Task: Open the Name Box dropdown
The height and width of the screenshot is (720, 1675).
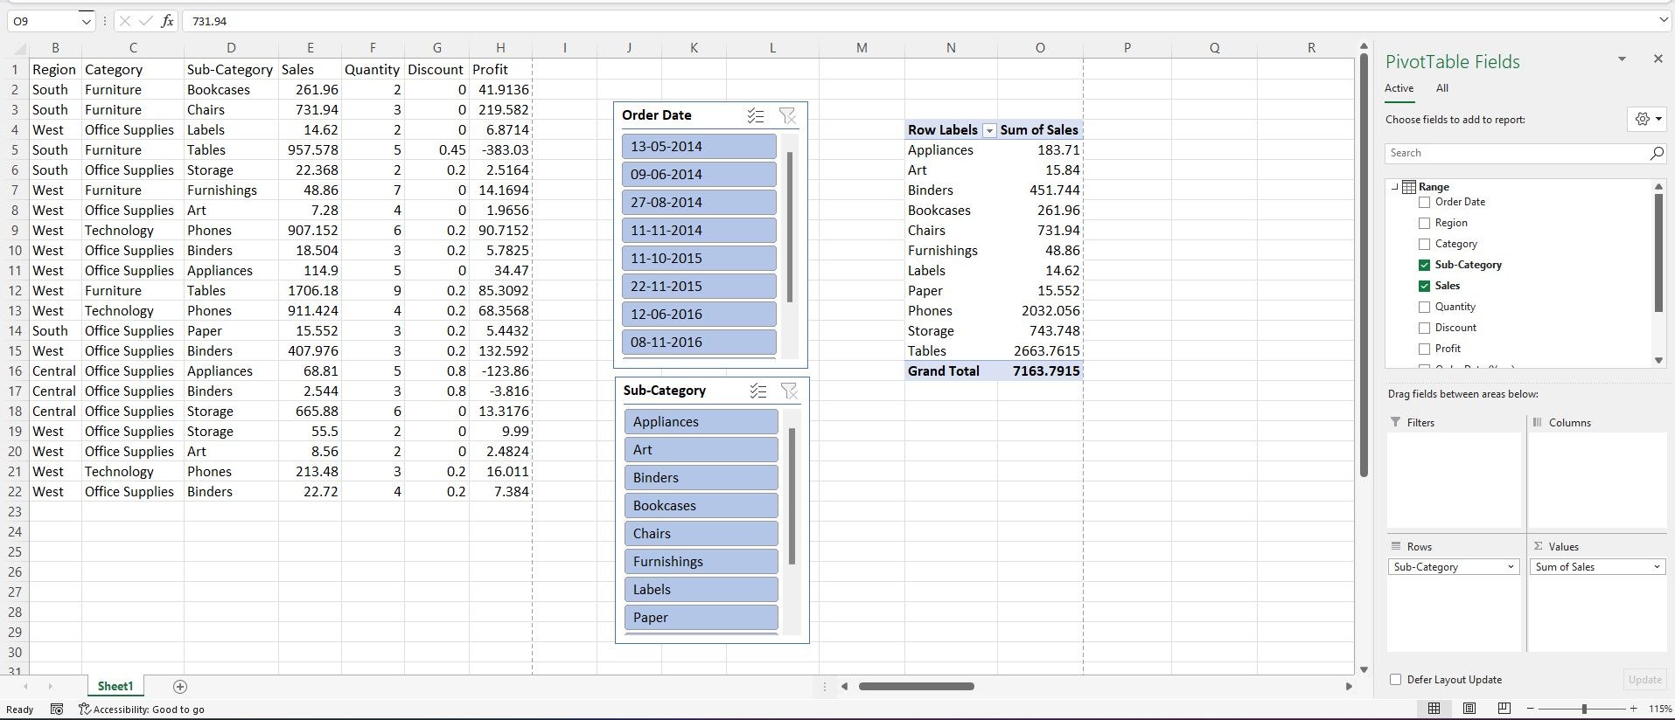Action: 86,21
